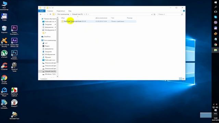Select the QuickTime Player desktop shortcut
This screenshot has height=123, width=219.
pos(4,92)
